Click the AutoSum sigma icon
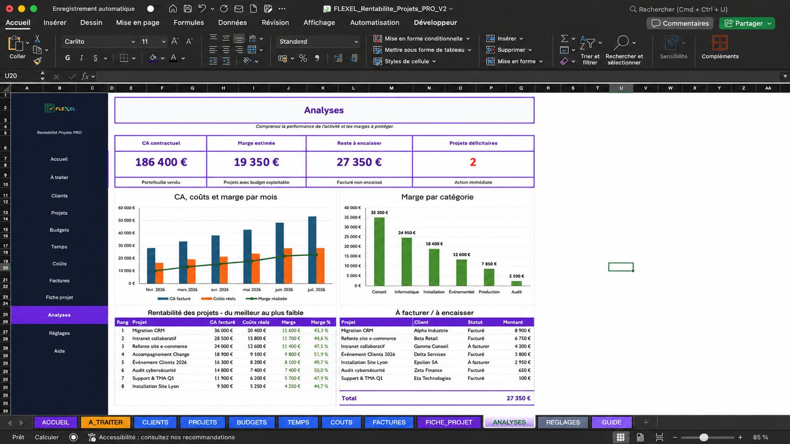Viewport: 790px width, 444px height. [564, 38]
